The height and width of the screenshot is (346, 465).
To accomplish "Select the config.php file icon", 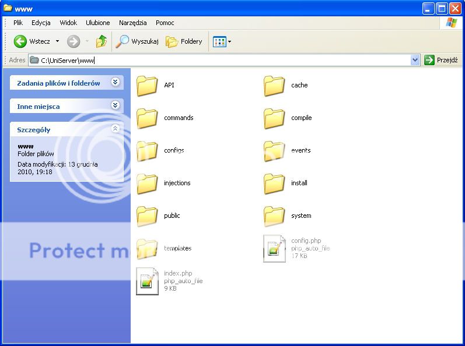I will click(274, 249).
